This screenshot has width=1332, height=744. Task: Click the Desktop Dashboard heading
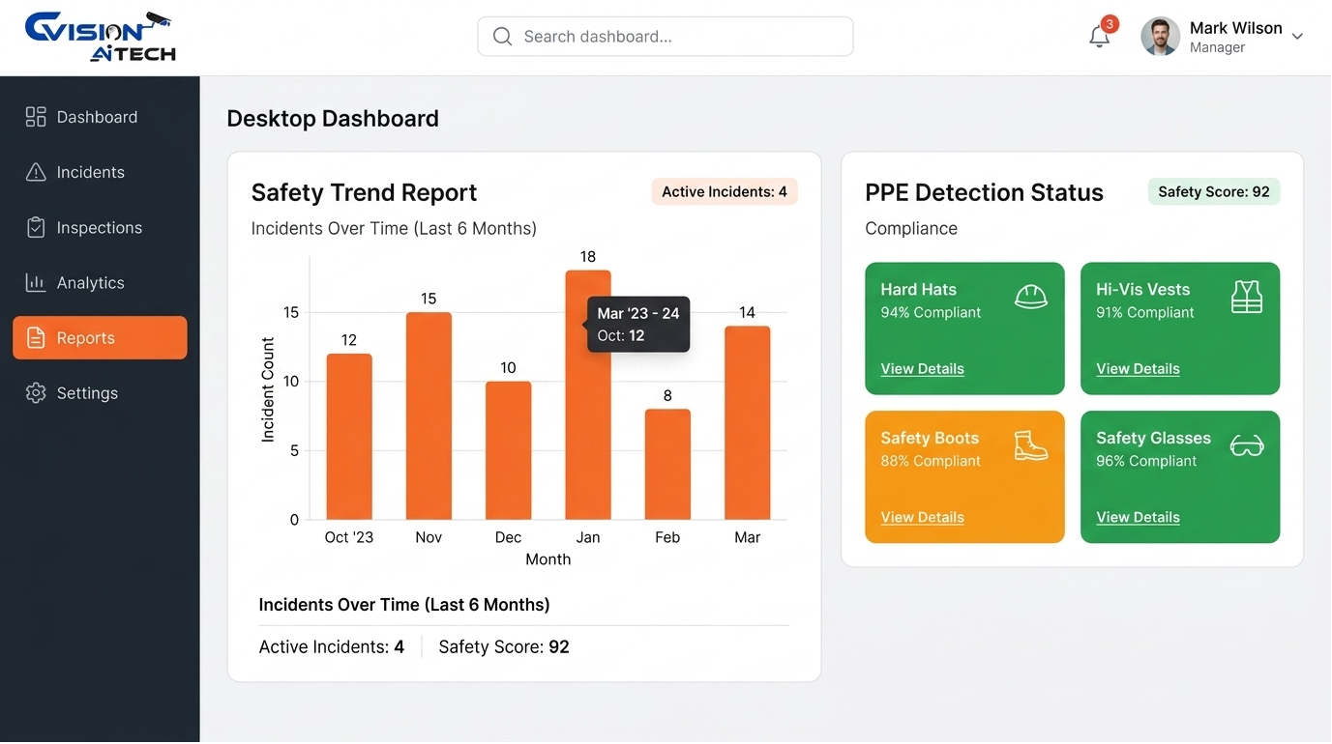click(x=333, y=119)
